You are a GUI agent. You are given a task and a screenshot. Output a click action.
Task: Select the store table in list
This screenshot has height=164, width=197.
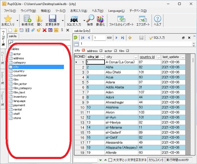click(x=17, y=118)
